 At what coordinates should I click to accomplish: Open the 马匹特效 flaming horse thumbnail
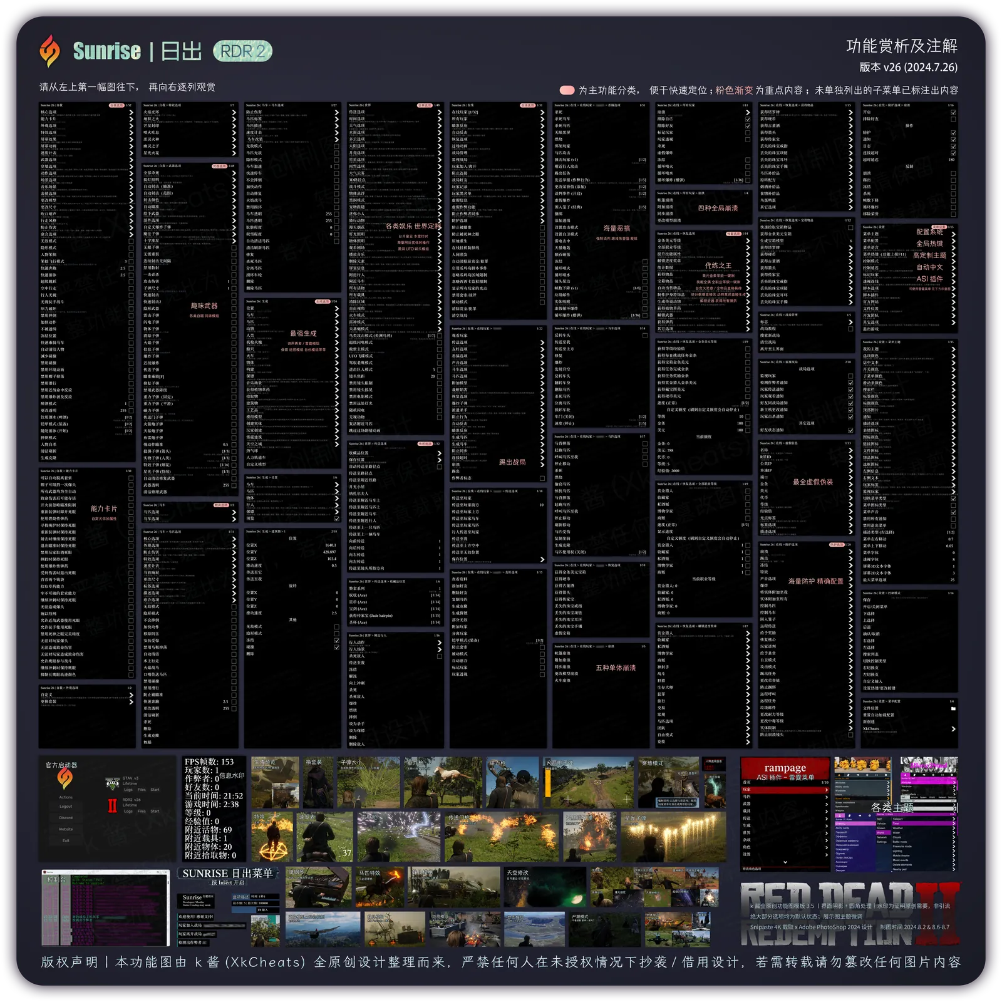pos(380,887)
